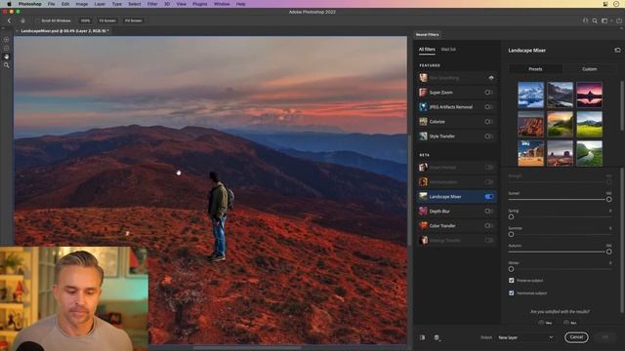Screen dimensions: 625x351
Task: Toggle Scroll All Windows checkbox
Action: click(39, 20)
